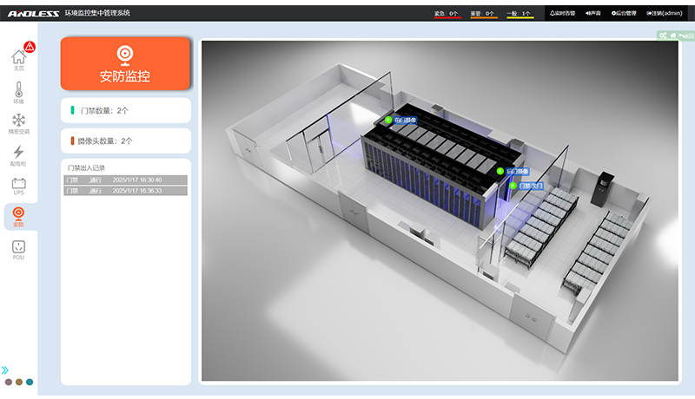Click the 紧急 urgent alarm counter
The image size is (695, 399).
tap(447, 14)
